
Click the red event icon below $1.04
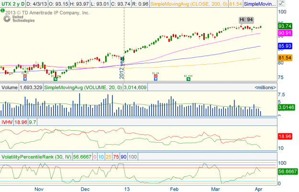coord(155,75)
